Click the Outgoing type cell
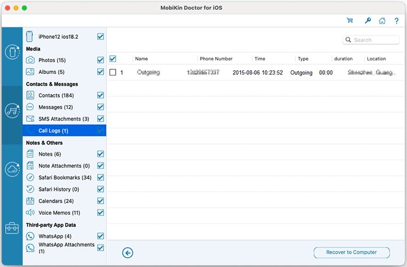Viewport: 407px width, 267px height. tap(301, 73)
